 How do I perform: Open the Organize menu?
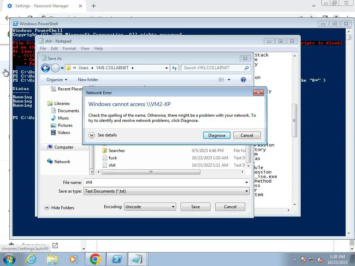click(57, 80)
